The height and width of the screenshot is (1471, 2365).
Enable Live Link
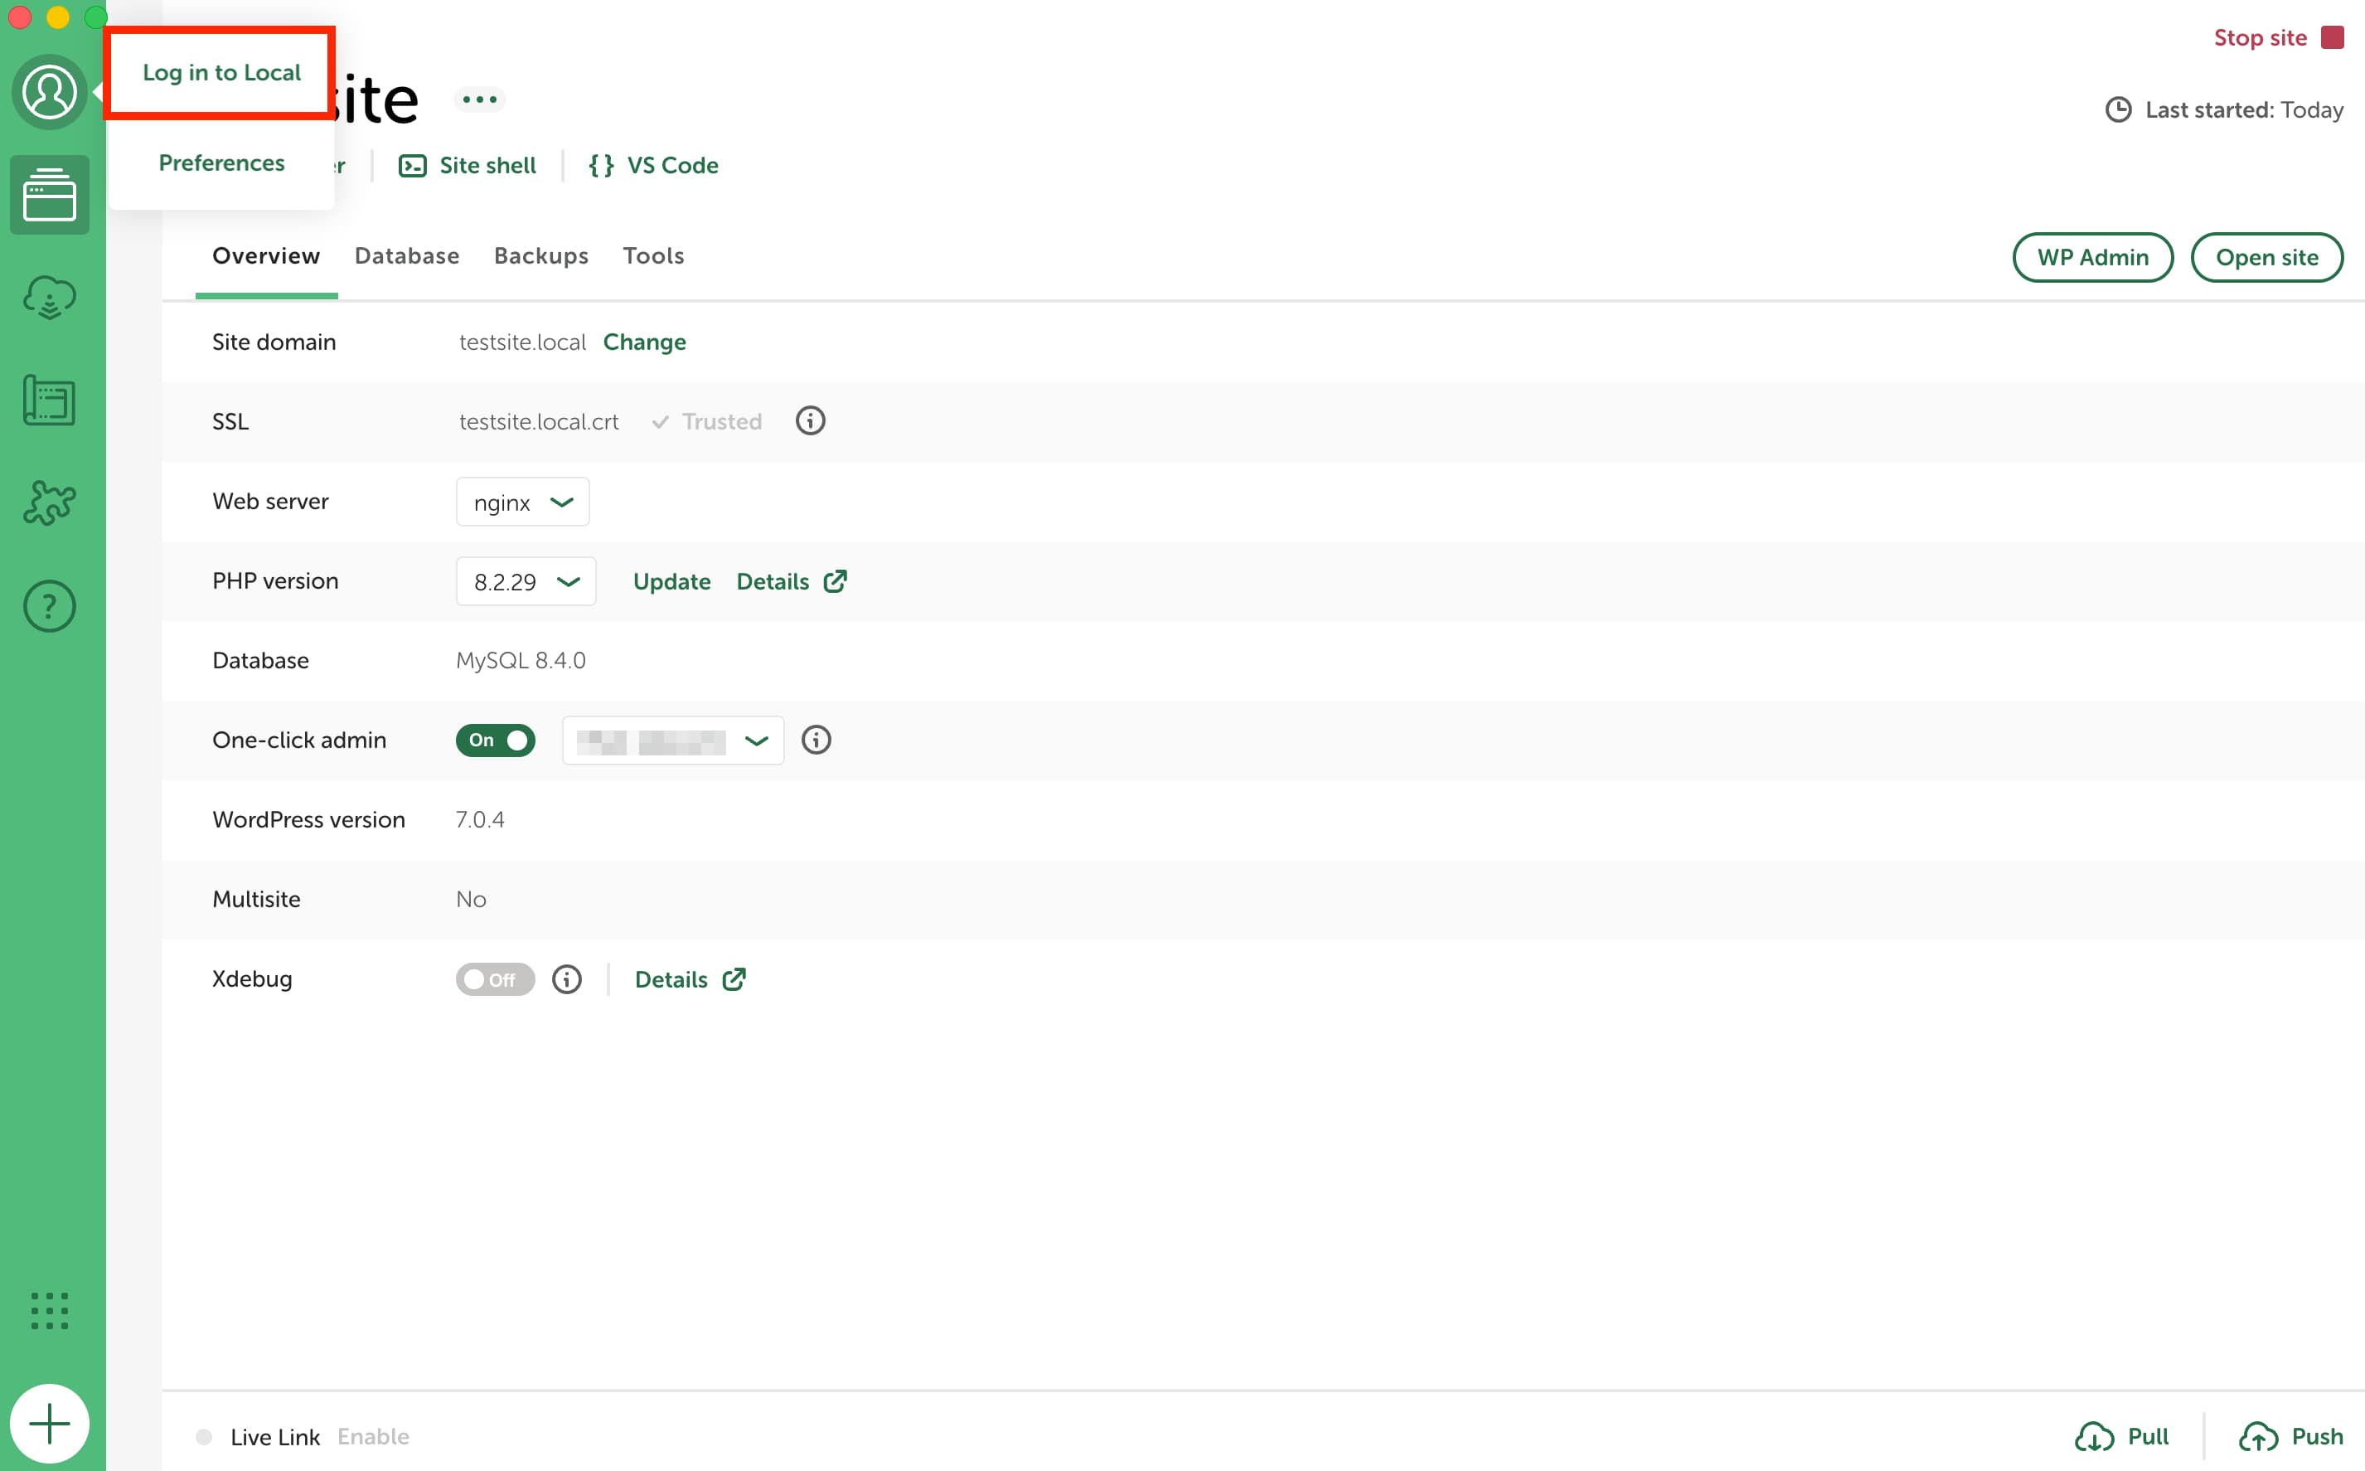[373, 1436]
